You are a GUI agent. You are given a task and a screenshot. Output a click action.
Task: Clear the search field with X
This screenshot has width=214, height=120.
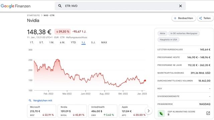pos(181,6)
